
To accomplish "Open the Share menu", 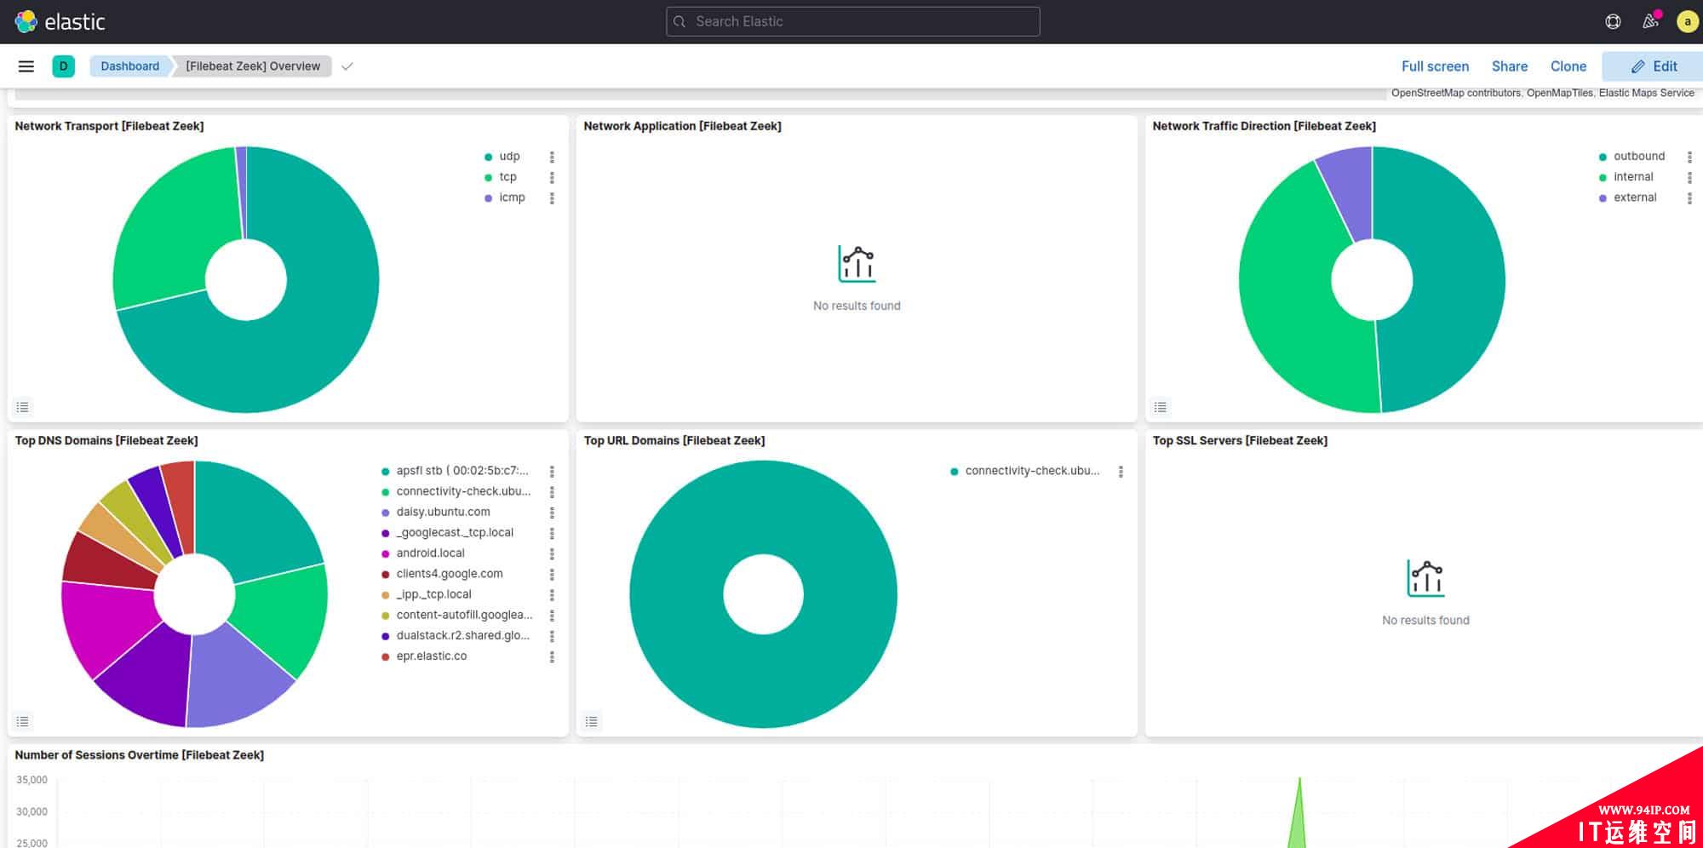I will click(1510, 66).
